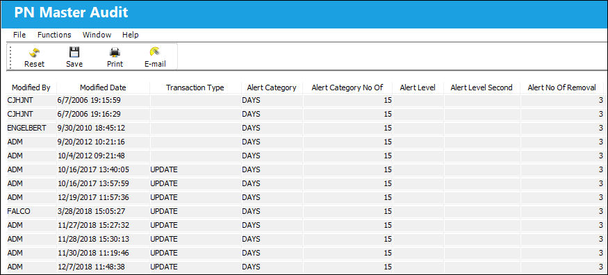This screenshot has width=608, height=275.
Task: Click value 15 in the FALCO row
Action: [x=387, y=212]
